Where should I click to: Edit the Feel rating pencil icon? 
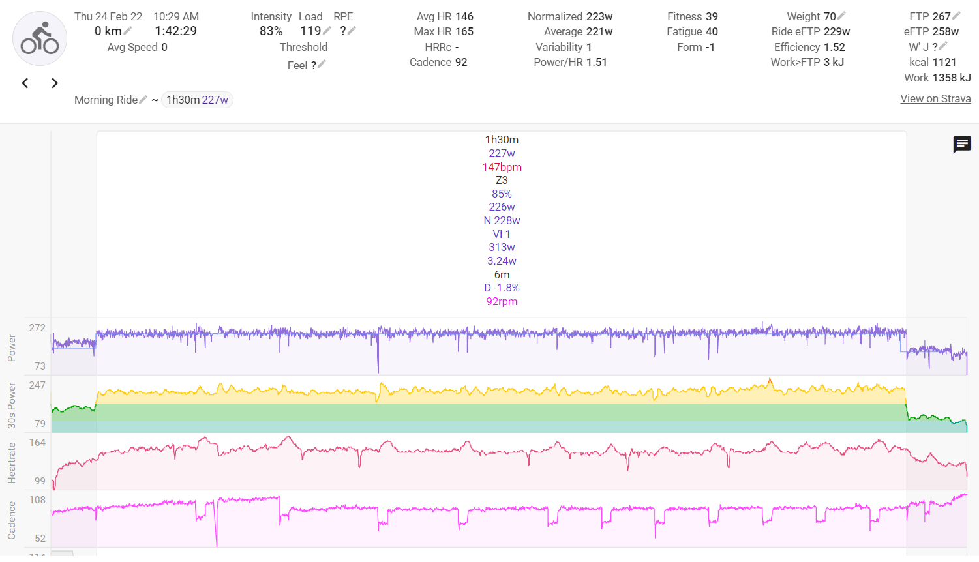pyautogui.click(x=322, y=65)
